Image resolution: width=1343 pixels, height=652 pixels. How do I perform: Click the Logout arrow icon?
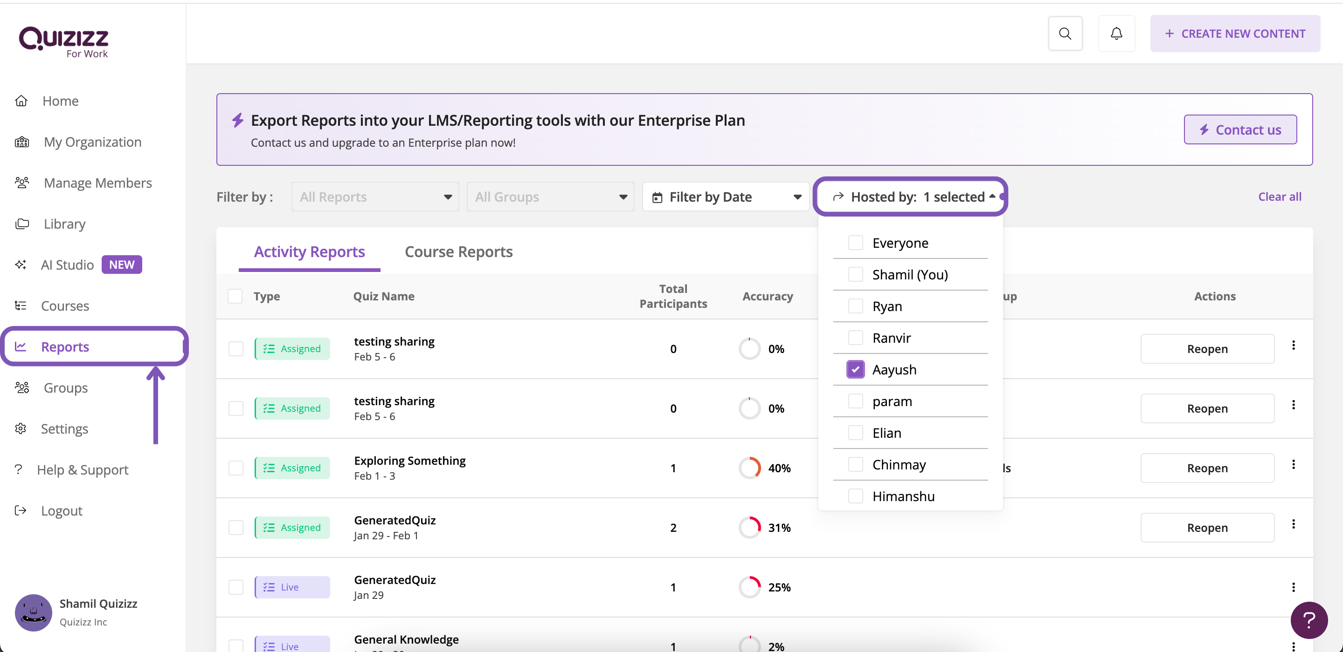click(x=21, y=510)
